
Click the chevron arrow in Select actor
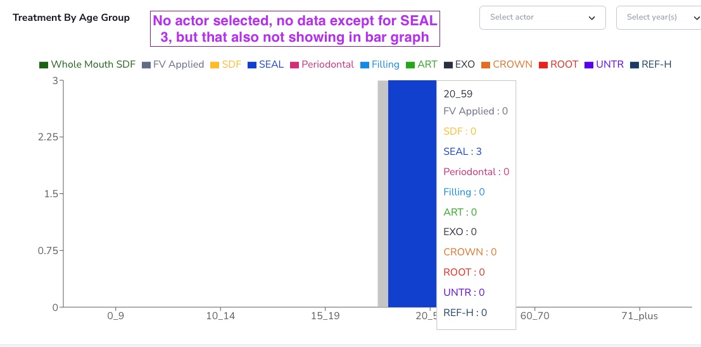coord(592,18)
